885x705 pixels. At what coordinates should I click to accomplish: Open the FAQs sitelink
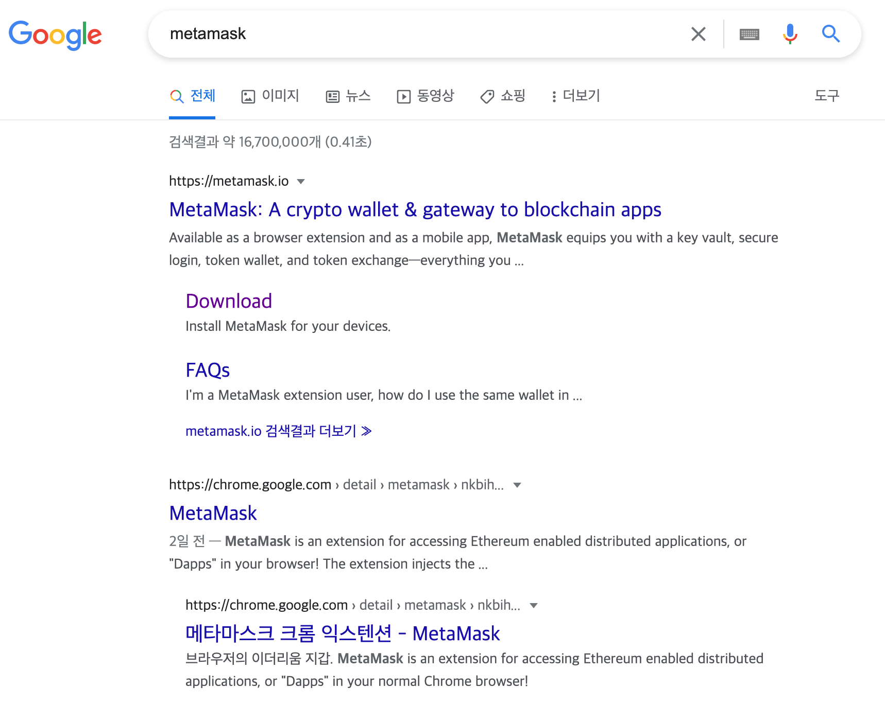tap(208, 369)
